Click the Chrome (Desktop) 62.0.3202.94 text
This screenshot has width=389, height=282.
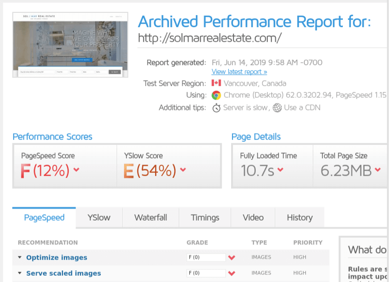(278, 95)
